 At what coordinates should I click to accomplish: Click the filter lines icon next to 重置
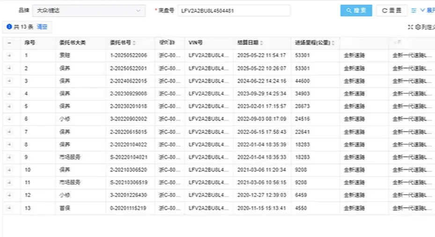click(x=413, y=11)
